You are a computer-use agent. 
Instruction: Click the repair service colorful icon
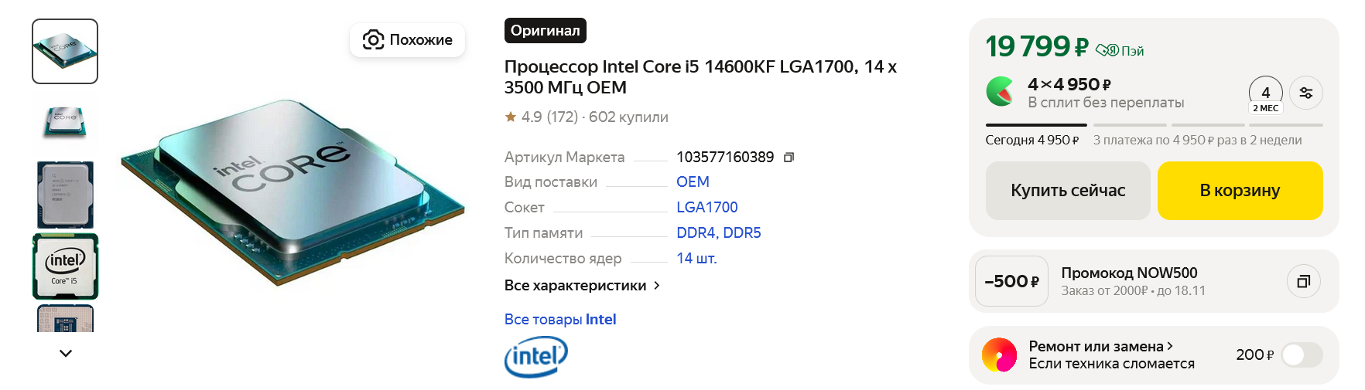999,355
